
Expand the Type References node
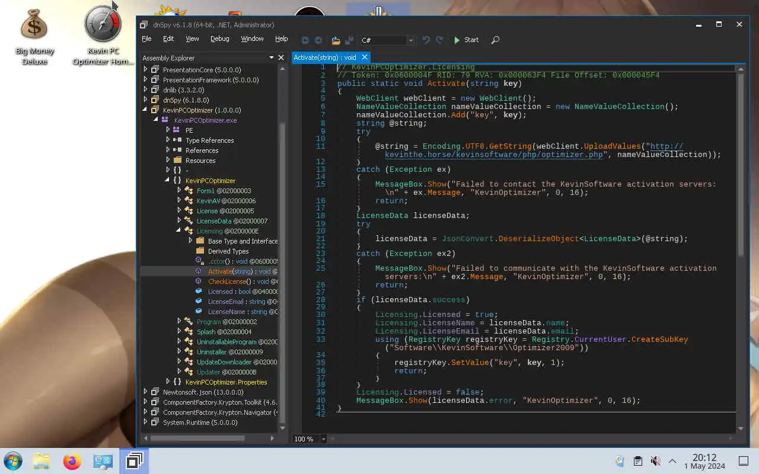pyautogui.click(x=168, y=140)
